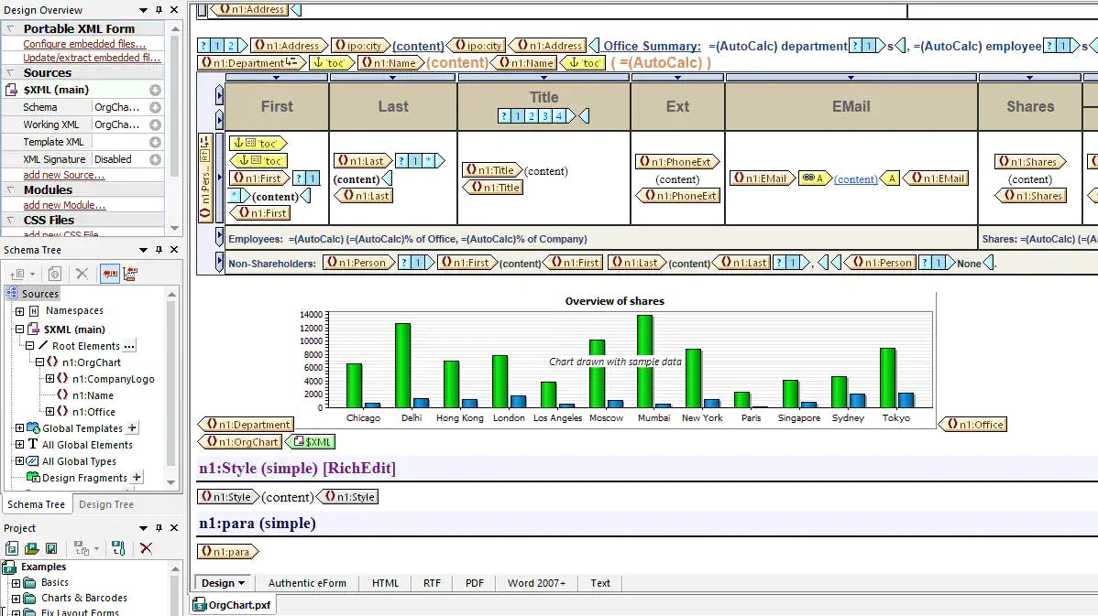
Task: Open the RTF preview tab
Action: click(432, 583)
